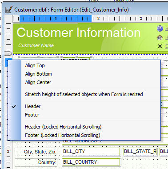The image size is (168, 169).
Task: Toggle the checked Header menu option
Action: coord(32,106)
